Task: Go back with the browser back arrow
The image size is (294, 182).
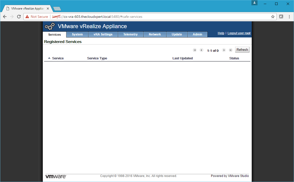Action: pyautogui.click(x=5, y=17)
